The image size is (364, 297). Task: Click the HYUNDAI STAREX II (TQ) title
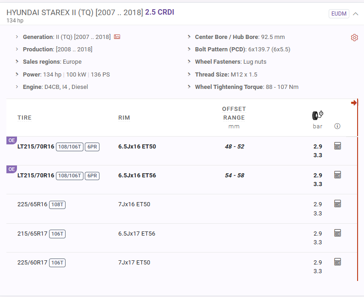pyautogui.click(x=75, y=12)
